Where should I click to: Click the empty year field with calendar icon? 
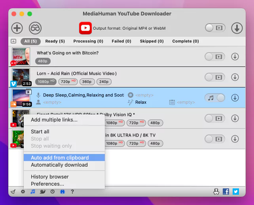186,102
